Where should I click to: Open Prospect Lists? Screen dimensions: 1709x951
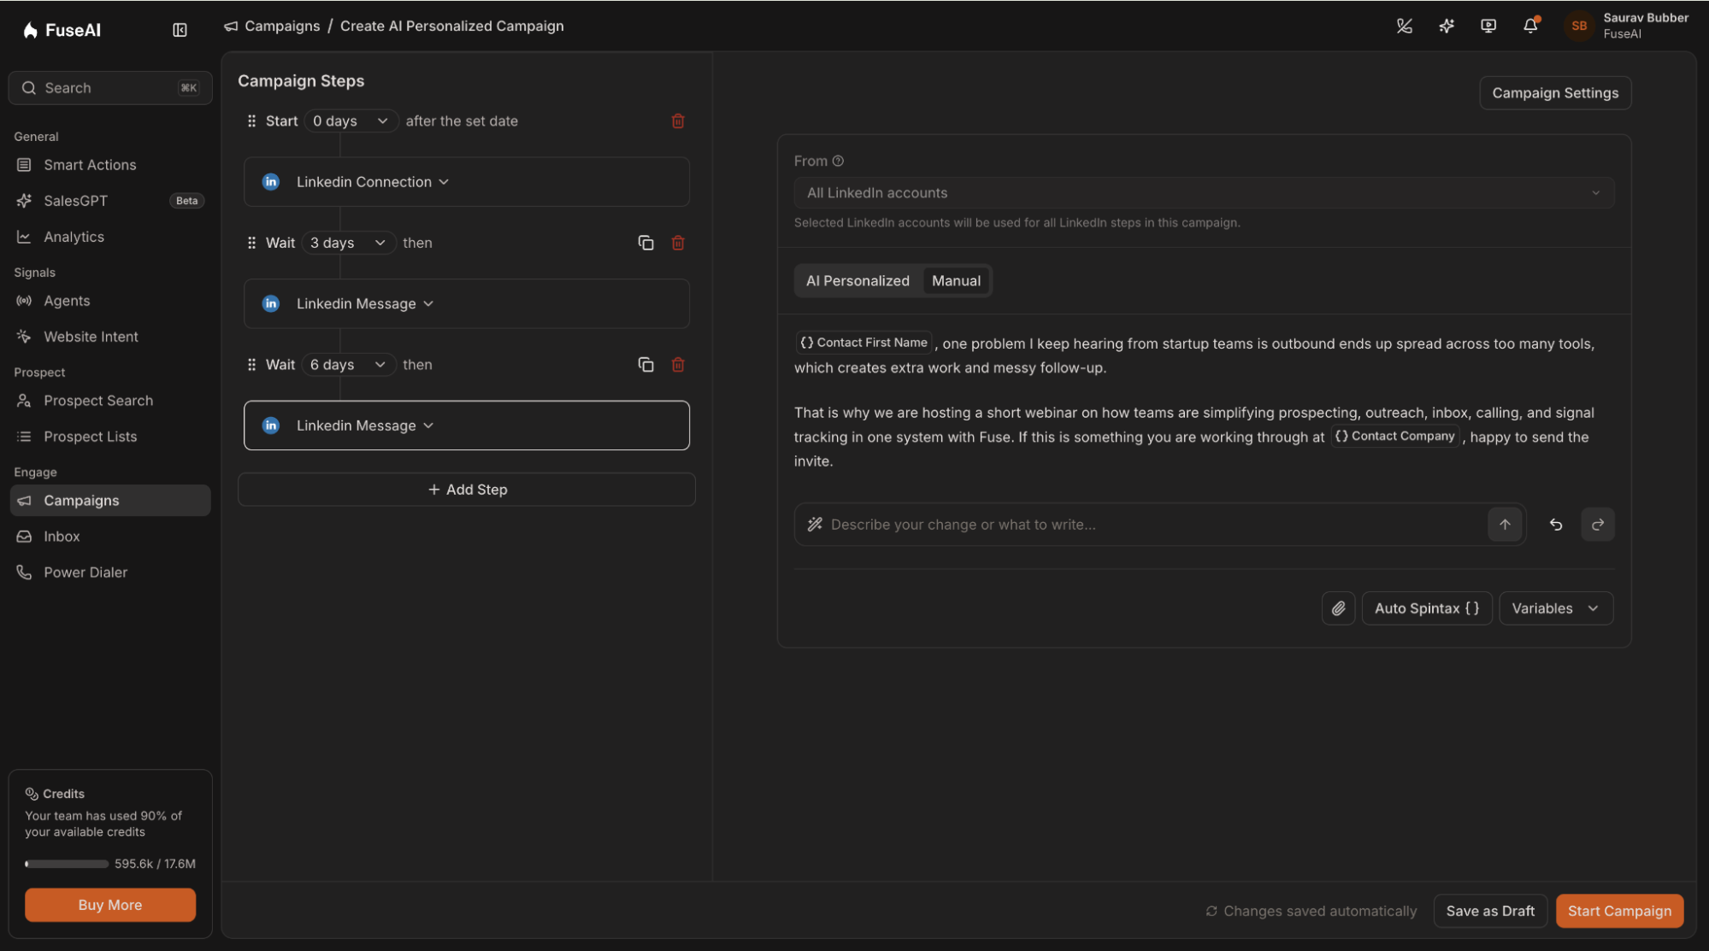click(x=109, y=437)
